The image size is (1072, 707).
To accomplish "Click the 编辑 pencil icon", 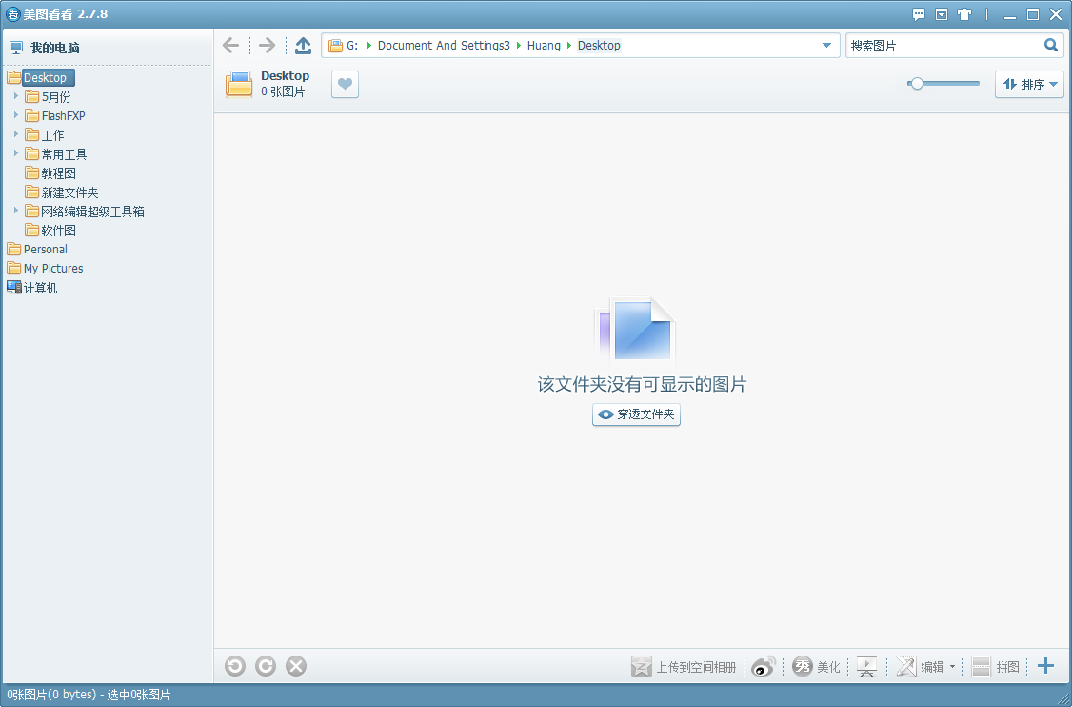I will [905, 667].
